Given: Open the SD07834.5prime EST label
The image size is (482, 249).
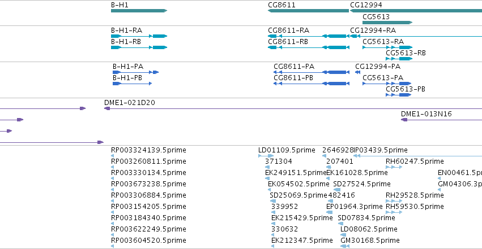Looking at the screenshot, I should point(366,218).
